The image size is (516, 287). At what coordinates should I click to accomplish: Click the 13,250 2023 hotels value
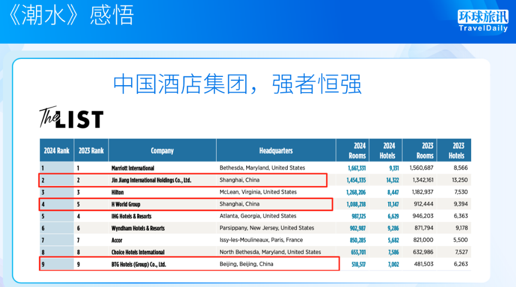[460, 180]
